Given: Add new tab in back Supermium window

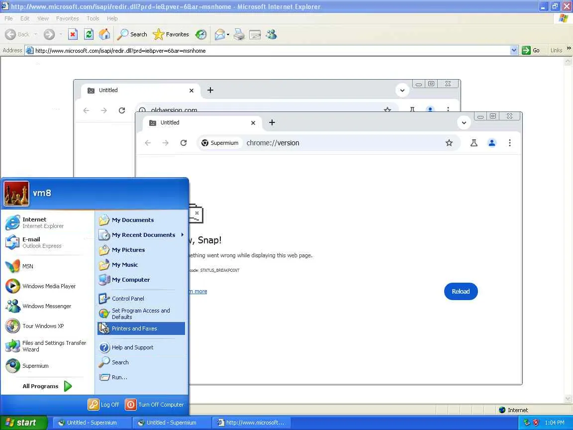Looking at the screenshot, I should point(210,90).
